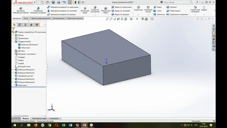
Task: Switch to the Эскиз tab
Action: tap(26, 18)
